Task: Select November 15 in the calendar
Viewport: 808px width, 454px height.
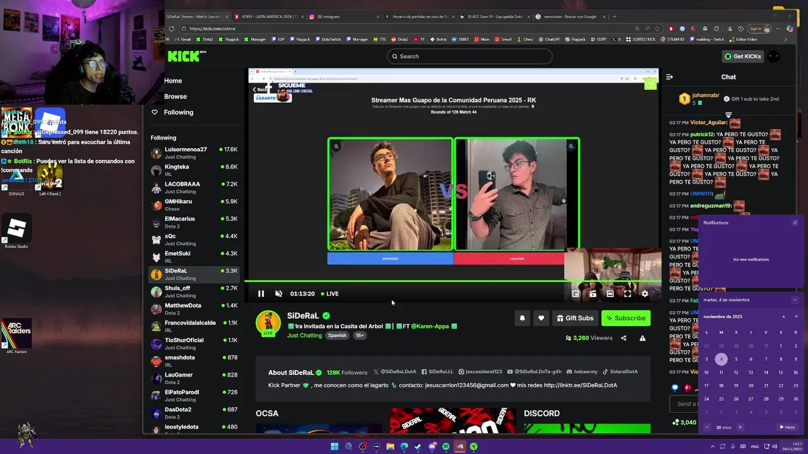Action: [x=780, y=373]
